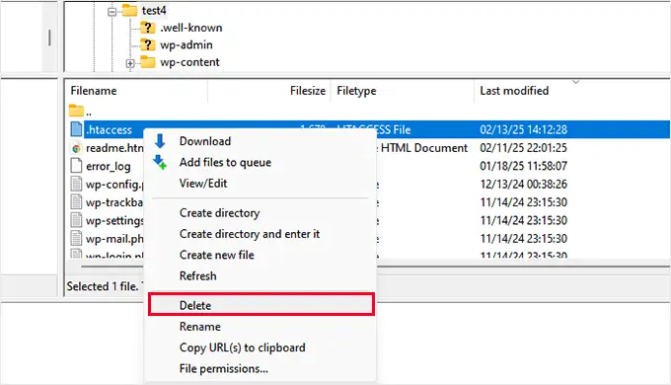
Task: Collapse the test4 folder tree node
Action: coord(112,12)
